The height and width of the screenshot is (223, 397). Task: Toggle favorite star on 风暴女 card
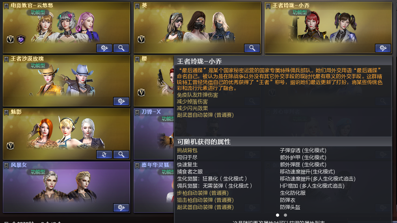[x=6, y=165]
